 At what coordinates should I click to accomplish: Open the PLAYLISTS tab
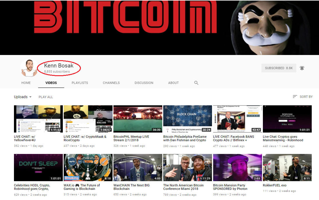point(80,83)
